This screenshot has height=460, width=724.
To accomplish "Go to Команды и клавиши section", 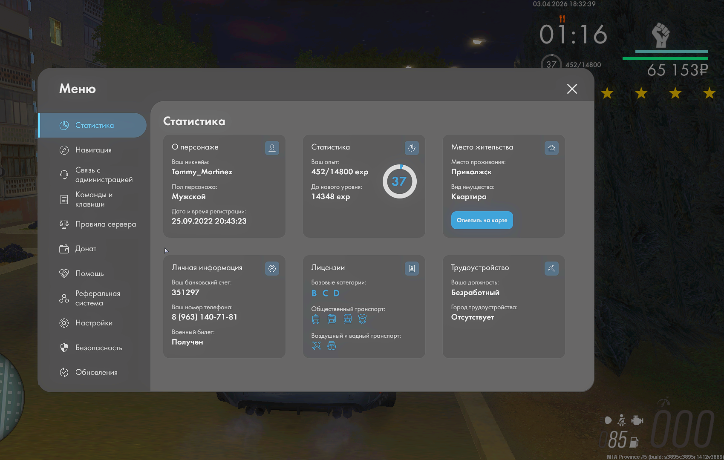I will pyautogui.click(x=94, y=199).
